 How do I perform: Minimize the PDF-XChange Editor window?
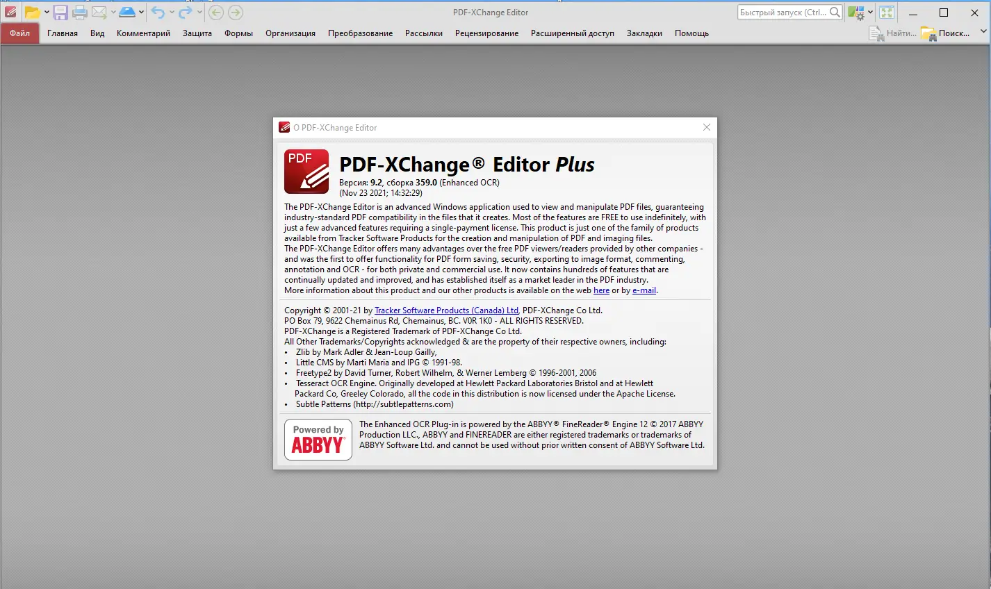[912, 13]
